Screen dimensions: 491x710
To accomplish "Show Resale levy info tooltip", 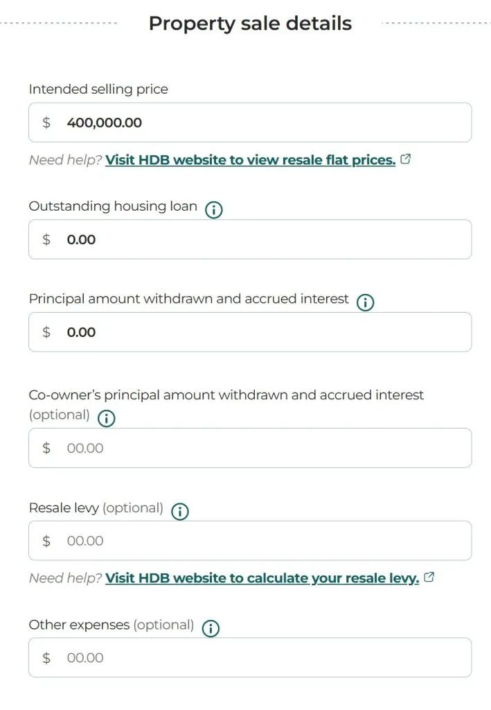I will point(180,512).
